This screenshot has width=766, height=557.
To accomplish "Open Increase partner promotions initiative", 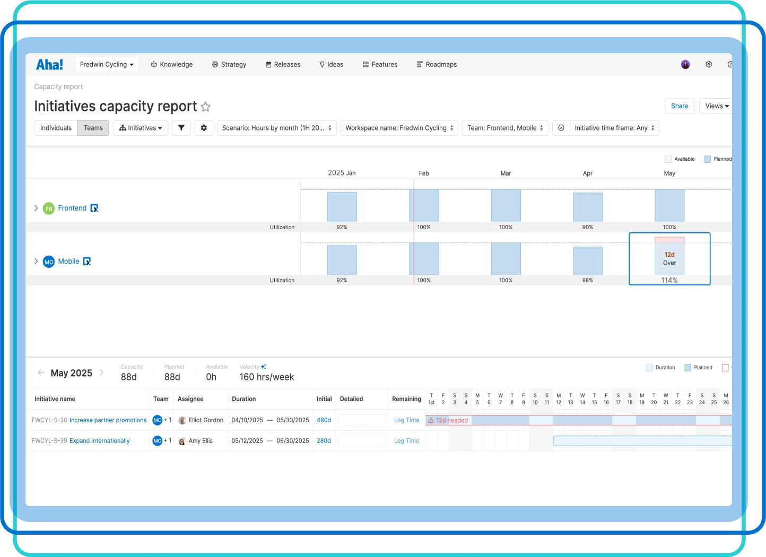I will click(108, 420).
